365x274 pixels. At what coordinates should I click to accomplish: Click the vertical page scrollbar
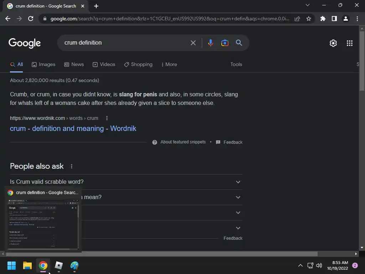pyautogui.click(x=362, y=61)
